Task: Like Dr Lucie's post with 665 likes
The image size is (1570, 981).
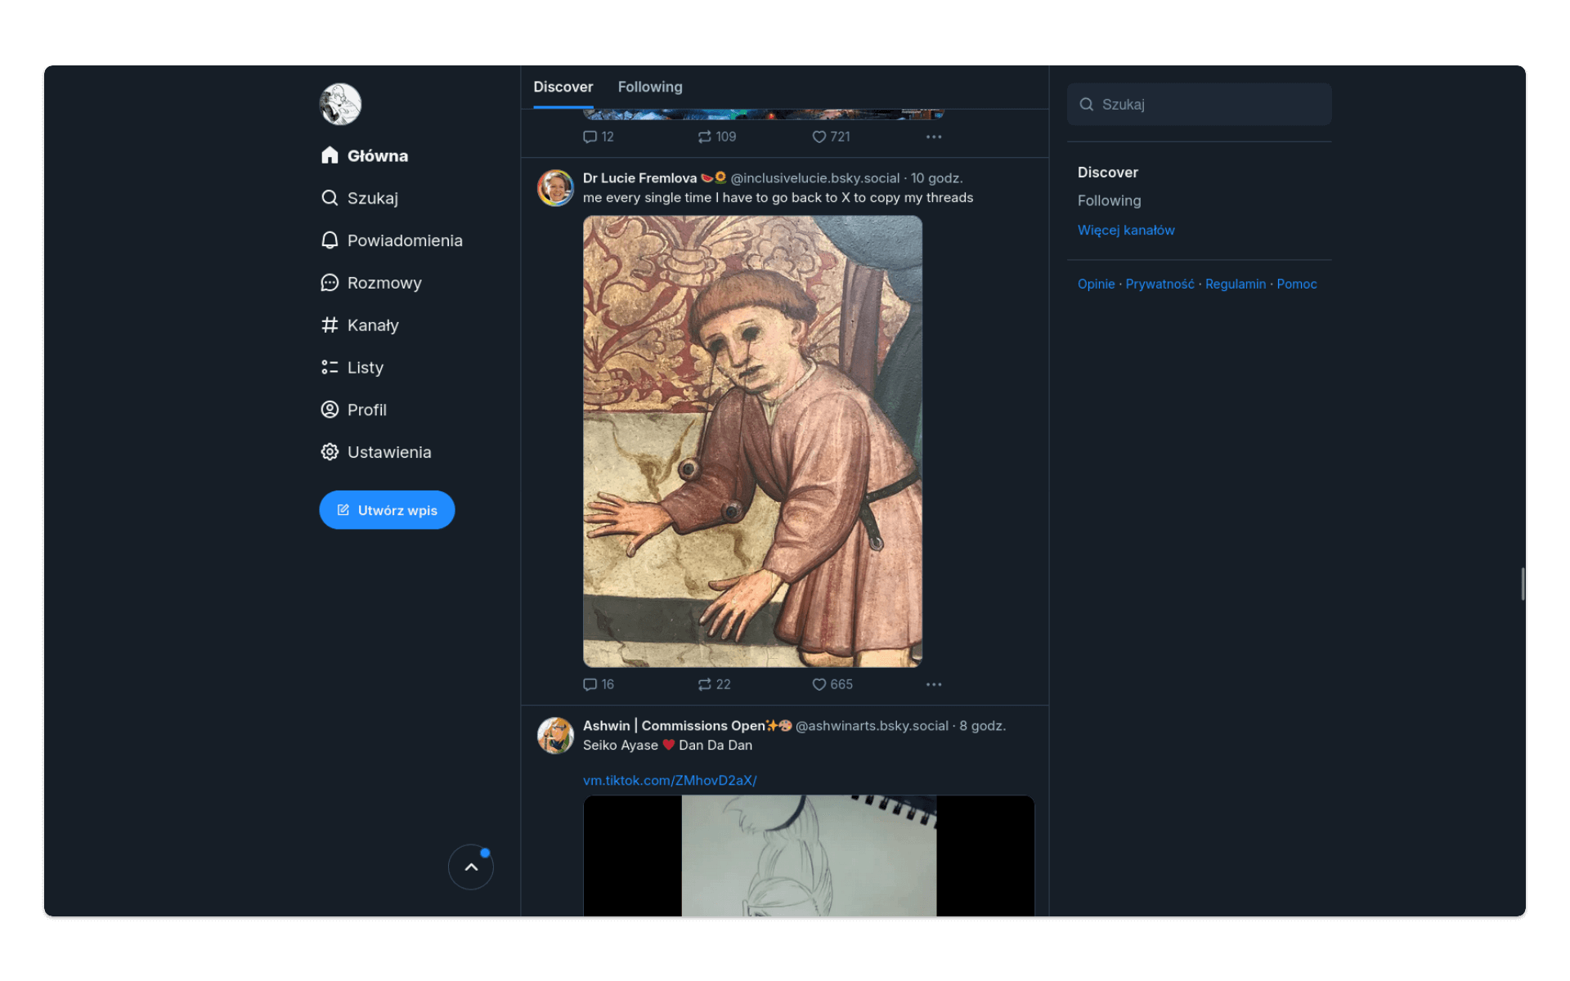Action: pos(832,684)
